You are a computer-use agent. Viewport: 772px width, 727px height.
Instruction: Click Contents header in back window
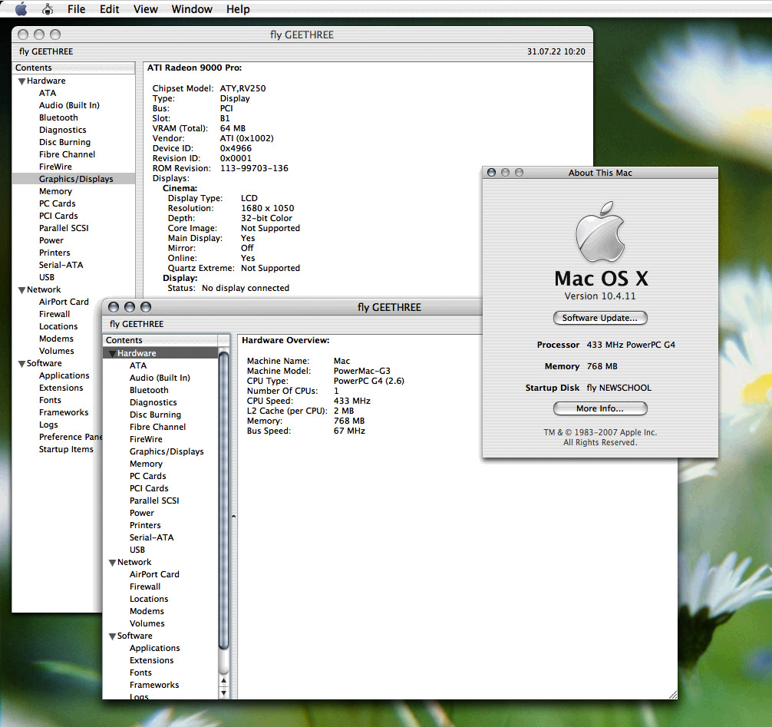click(74, 68)
